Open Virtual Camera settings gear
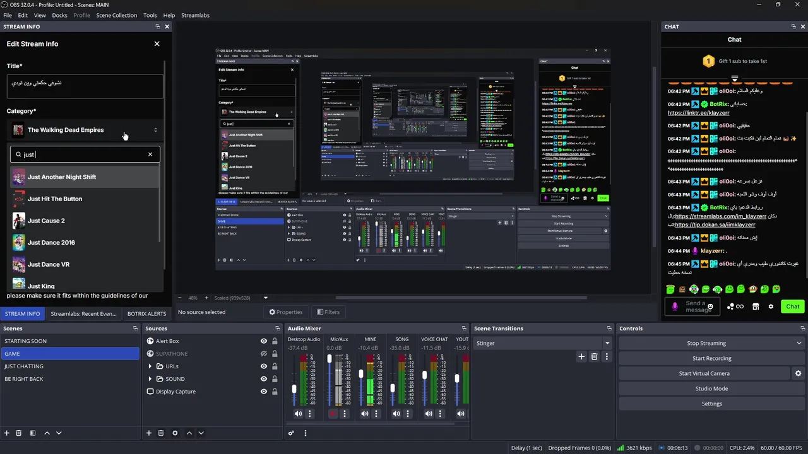808x454 pixels. (798, 373)
